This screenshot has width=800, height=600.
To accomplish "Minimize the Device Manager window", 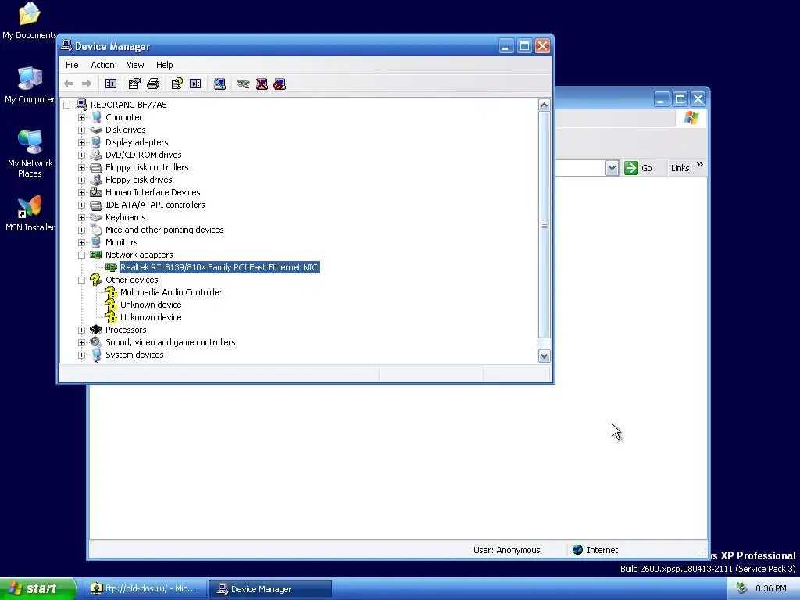I will click(x=505, y=46).
